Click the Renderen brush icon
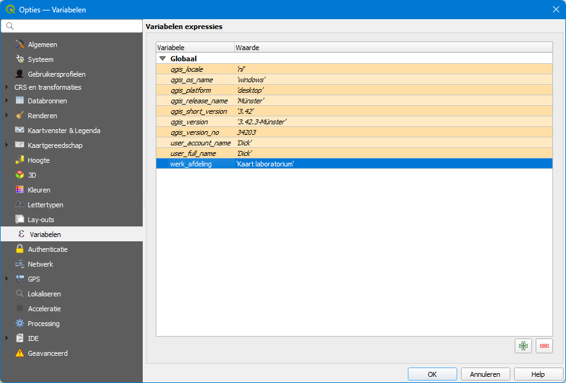This screenshot has height=383, width=566. 20,115
